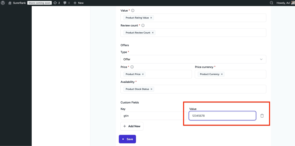Click the WordPress logo icon
The image size is (295, 146).
coord(3,3)
